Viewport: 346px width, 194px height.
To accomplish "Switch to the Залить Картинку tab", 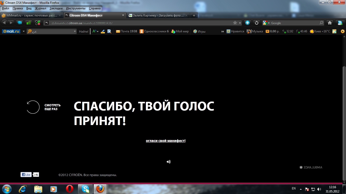I will tap(158, 15).
